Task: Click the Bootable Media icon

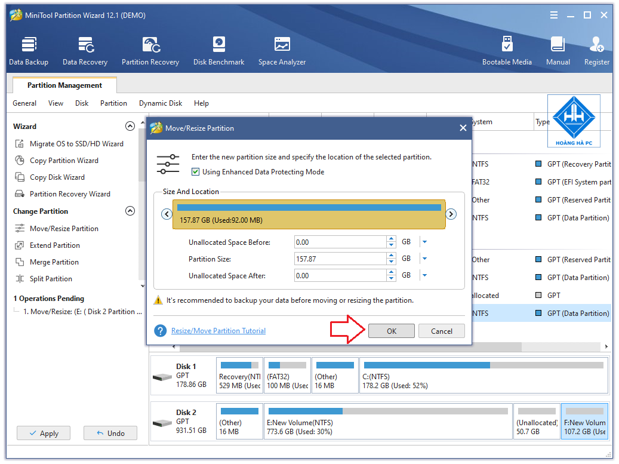Action: [x=507, y=50]
